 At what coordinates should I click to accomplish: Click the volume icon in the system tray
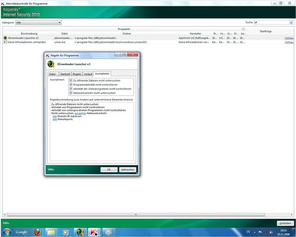point(271,232)
